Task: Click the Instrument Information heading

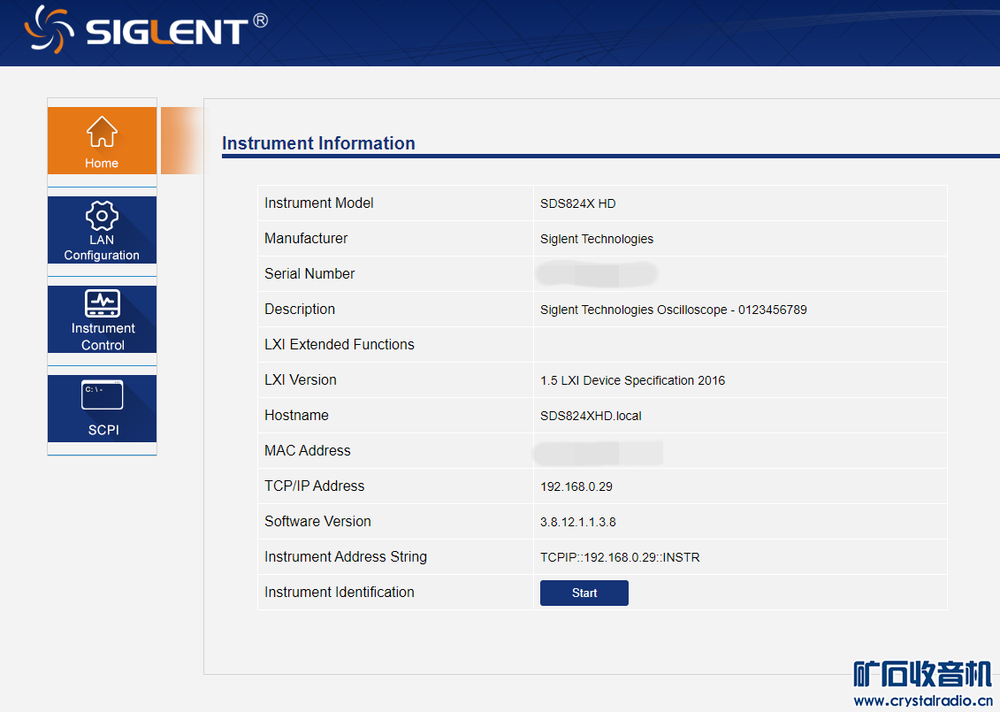Action: pyautogui.click(x=318, y=143)
